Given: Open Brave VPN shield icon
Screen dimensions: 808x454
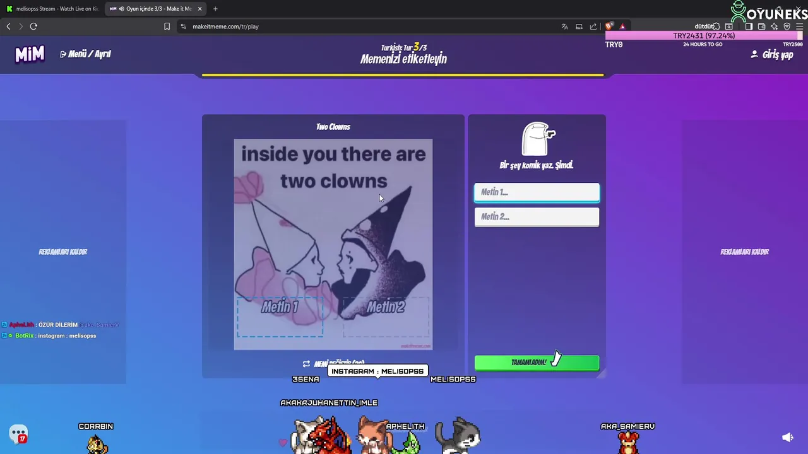Looking at the screenshot, I should click(x=787, y=26).
